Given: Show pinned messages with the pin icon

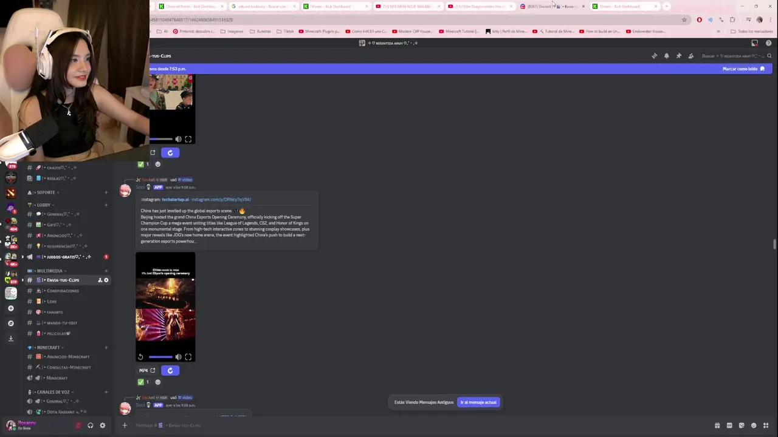Looking at the screenshot, I should [678, 56].
